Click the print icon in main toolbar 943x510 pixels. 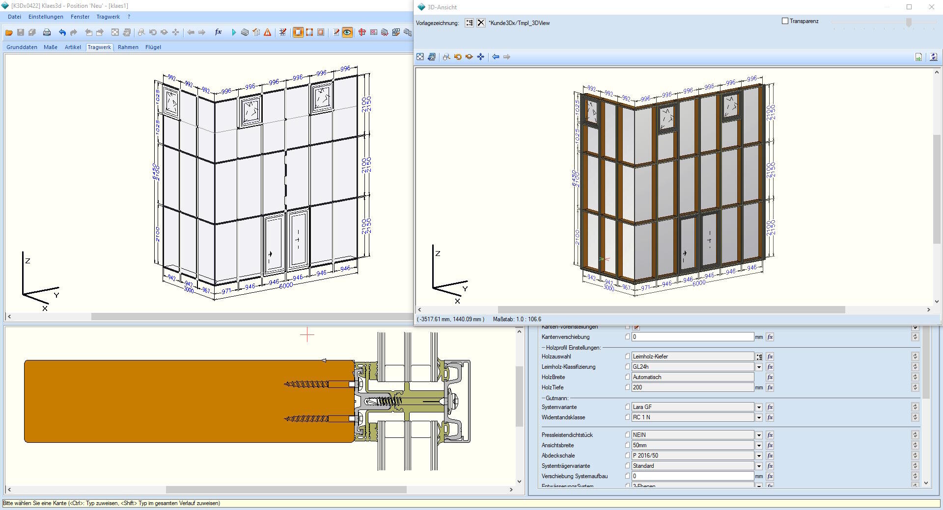point(47,32)
